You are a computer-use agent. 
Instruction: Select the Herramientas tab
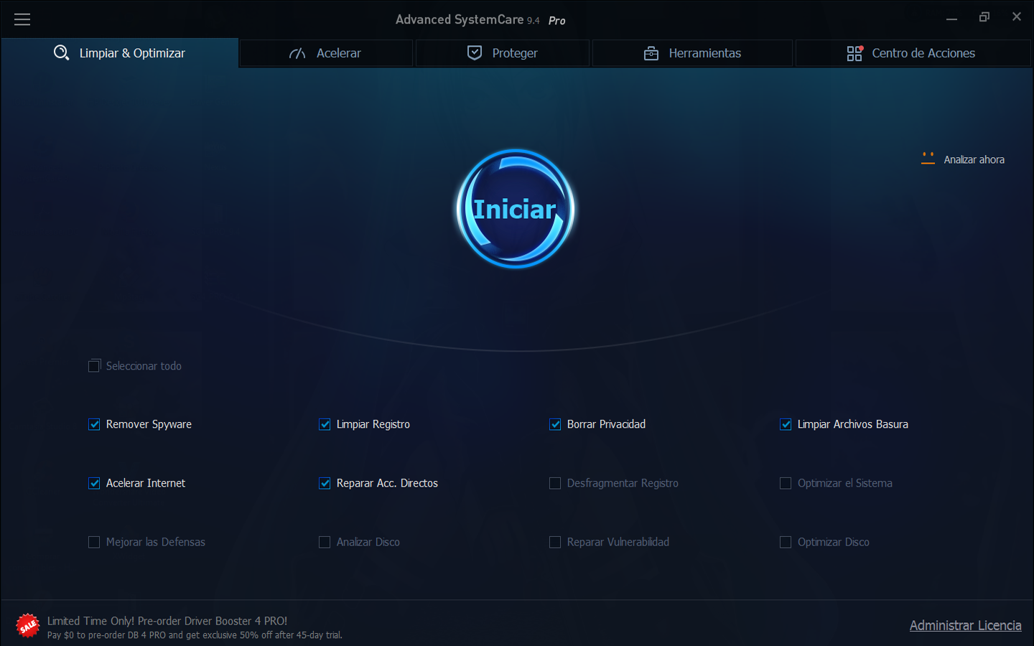[x=692, y=53]
